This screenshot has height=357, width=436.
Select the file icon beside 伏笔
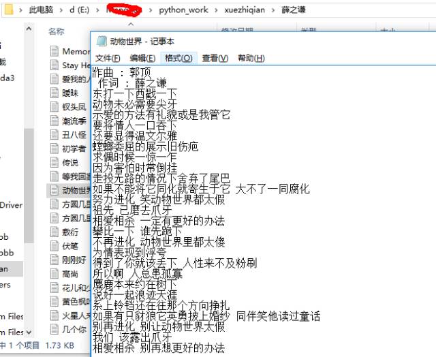[x=54, y=246]
